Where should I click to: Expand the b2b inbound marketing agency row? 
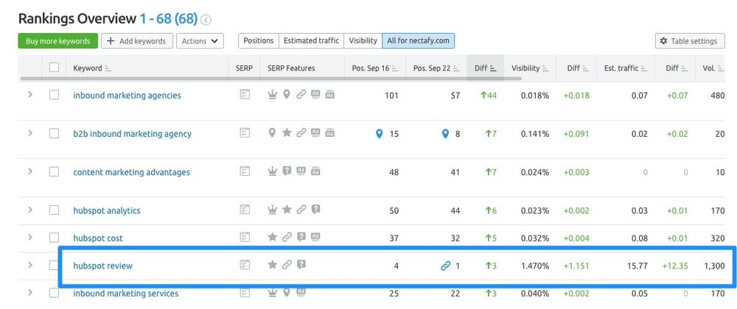(x=30, y=133)
